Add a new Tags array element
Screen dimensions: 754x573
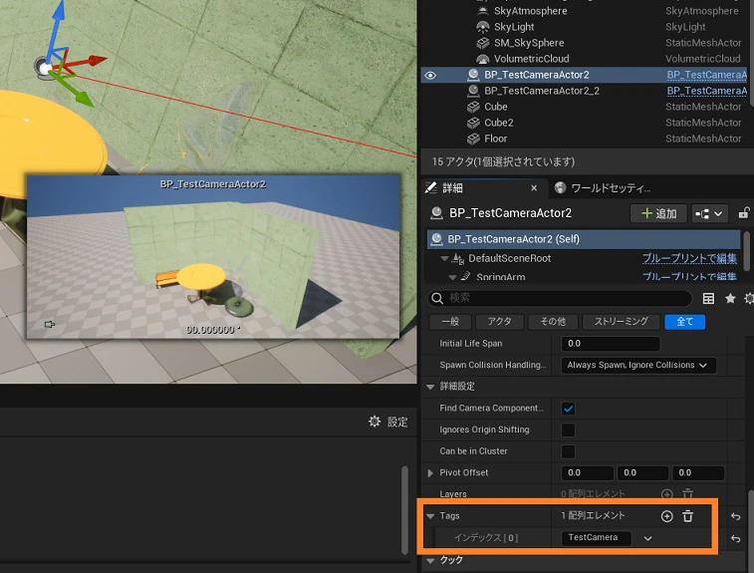666,516
